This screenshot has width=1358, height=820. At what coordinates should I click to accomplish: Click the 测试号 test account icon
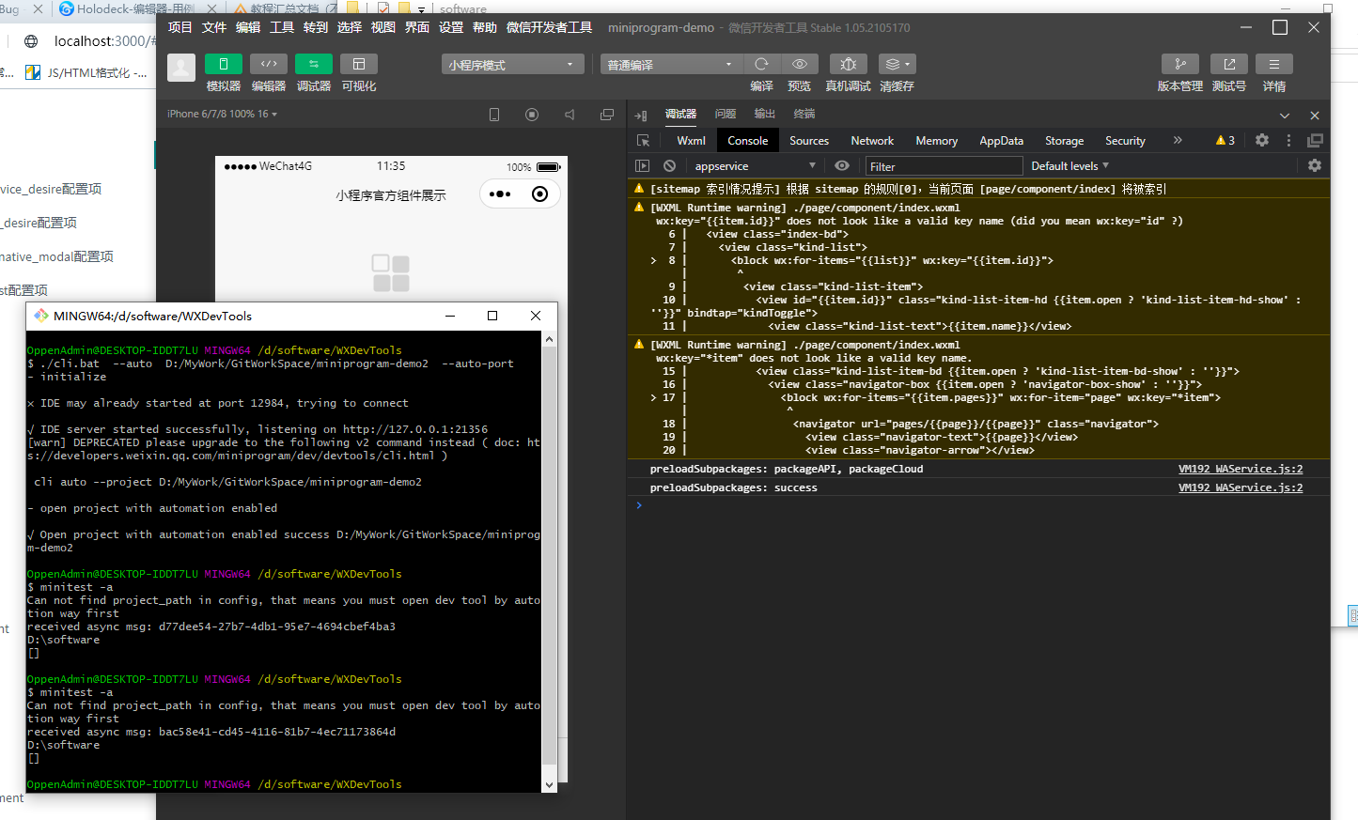pos(1229,64)
